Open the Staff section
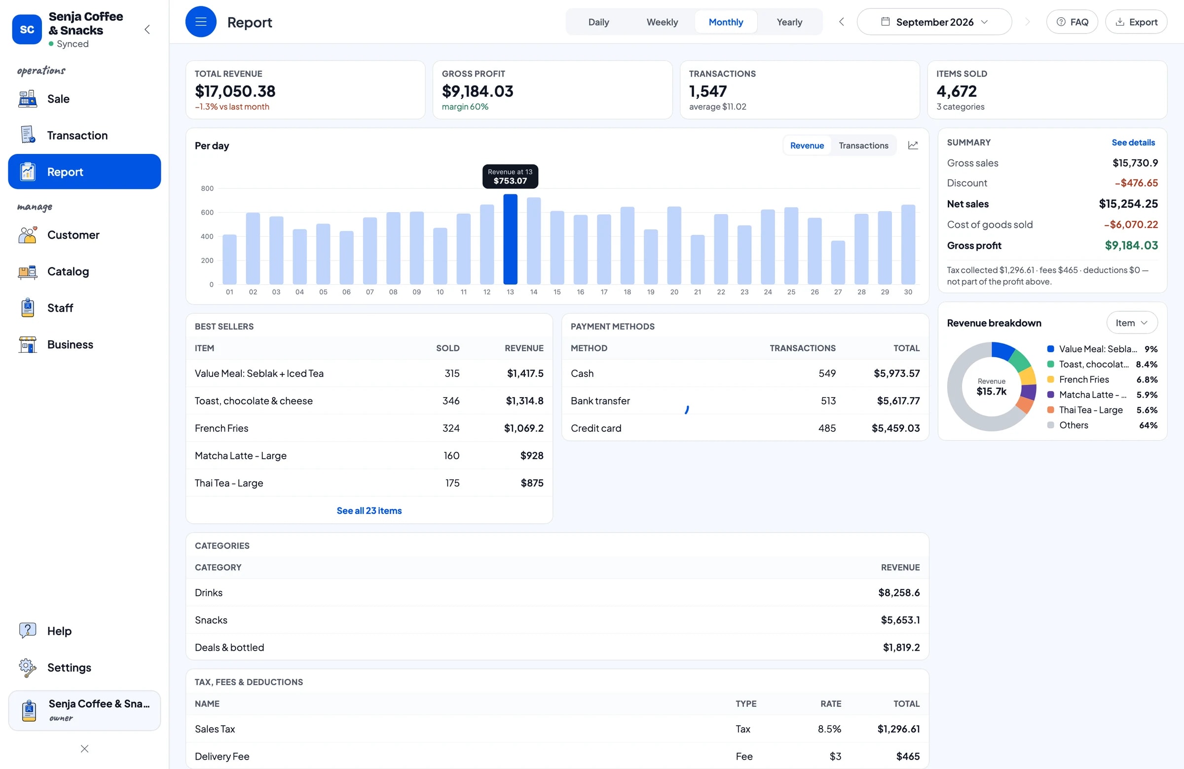The height and width of the screenshot is (769, 1184). (x=84, y=308)
